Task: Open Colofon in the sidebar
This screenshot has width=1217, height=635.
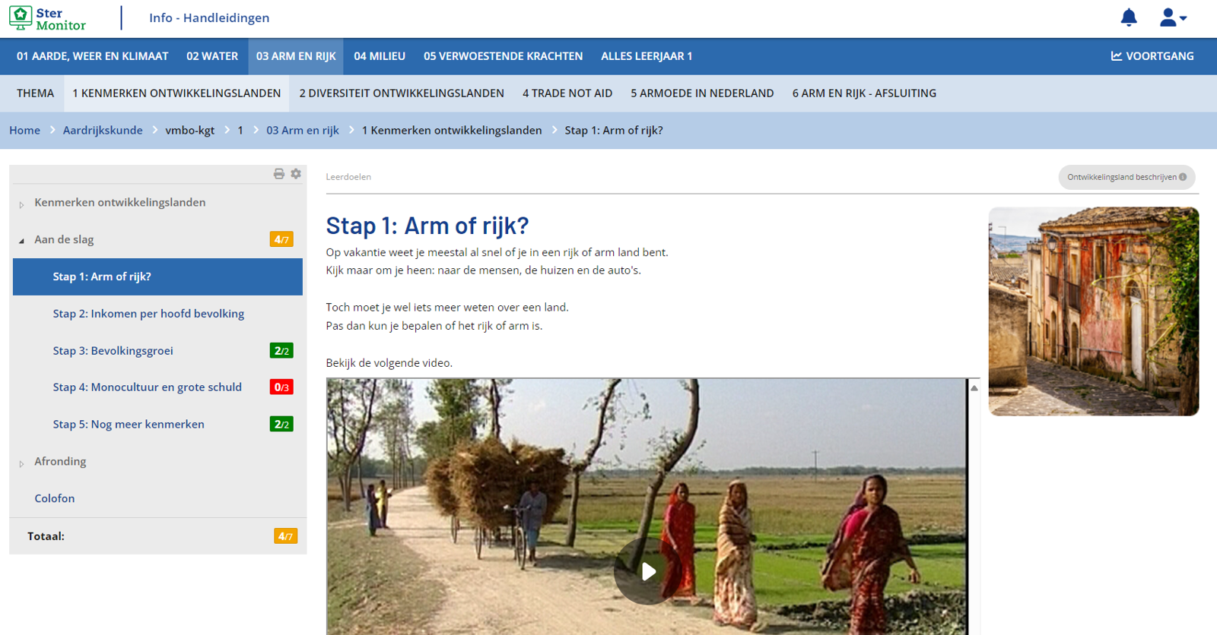Action: click(55, 499)
